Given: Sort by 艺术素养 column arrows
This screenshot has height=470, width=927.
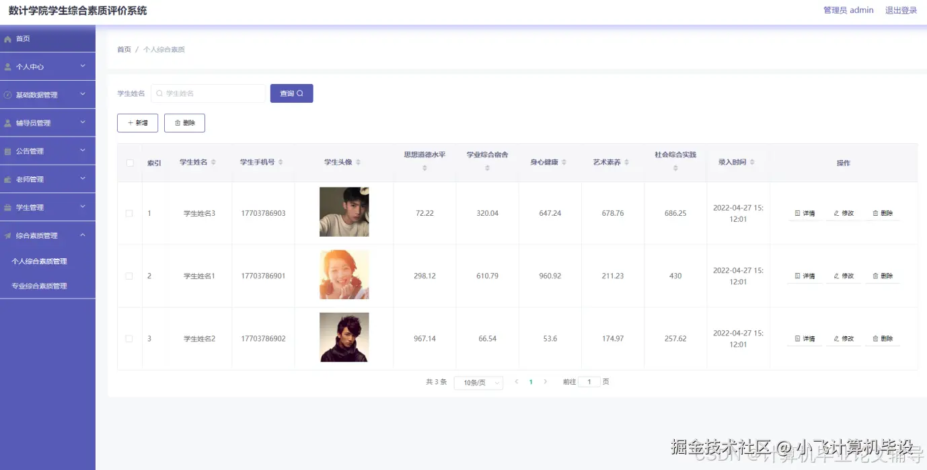Looking at the screenshot, I should [626, 162].
